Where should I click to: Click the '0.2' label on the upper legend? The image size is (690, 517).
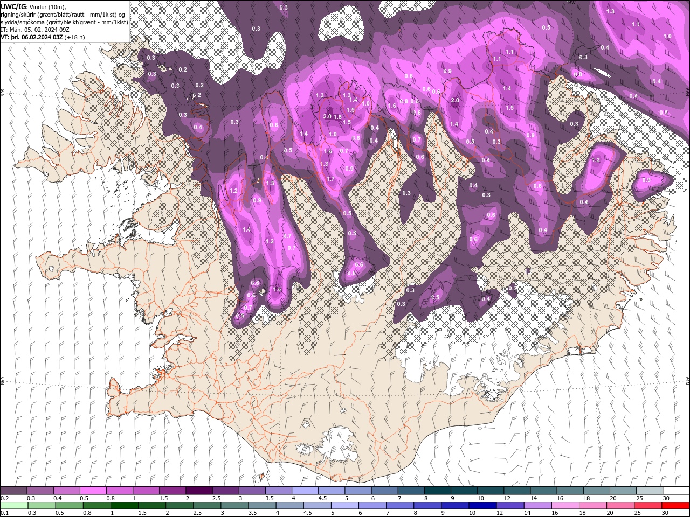coord(4,498)
